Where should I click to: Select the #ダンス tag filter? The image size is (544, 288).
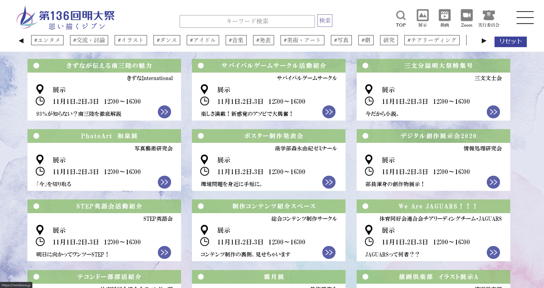(167, 40)
